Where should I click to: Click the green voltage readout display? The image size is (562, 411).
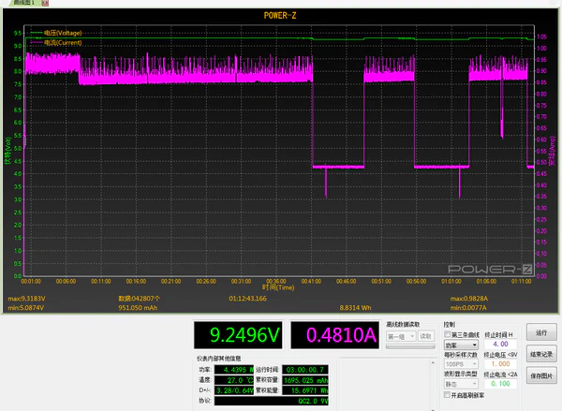coord(236,335)
